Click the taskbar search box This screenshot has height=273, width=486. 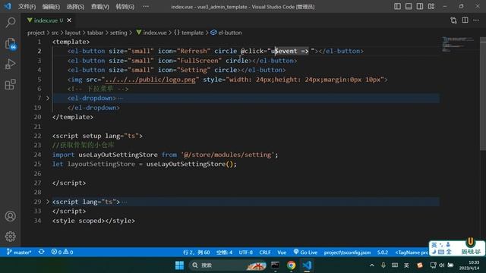click(228, 265)
